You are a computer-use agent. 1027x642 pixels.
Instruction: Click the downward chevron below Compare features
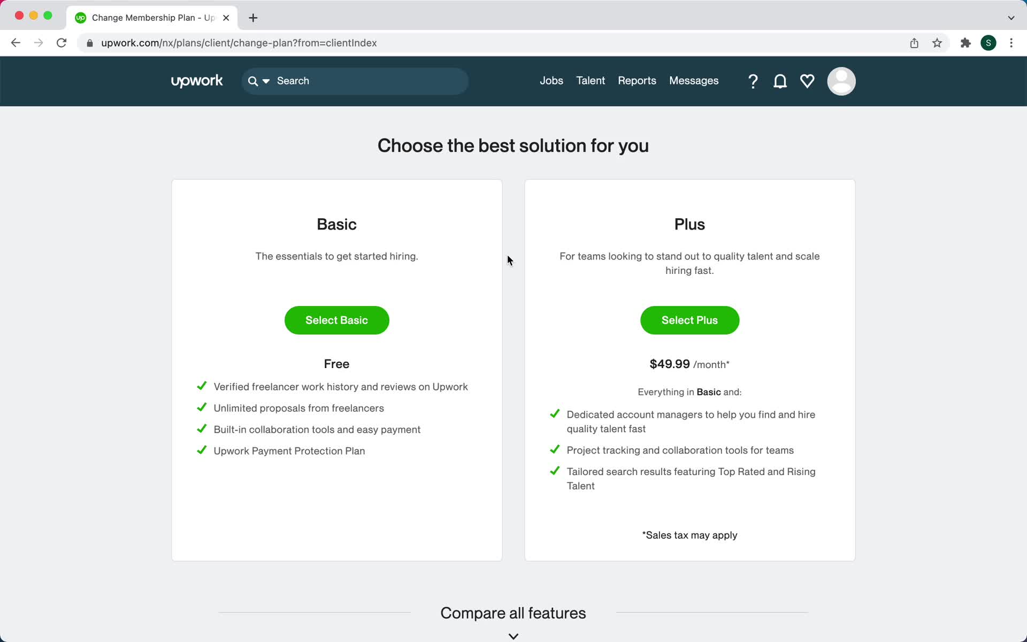pos(513,636)
